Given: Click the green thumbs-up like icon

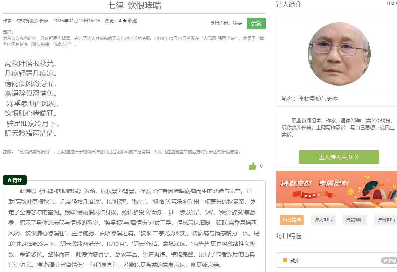Looking at the screenshot, I should pyautogui.click(x=253, y=166).
